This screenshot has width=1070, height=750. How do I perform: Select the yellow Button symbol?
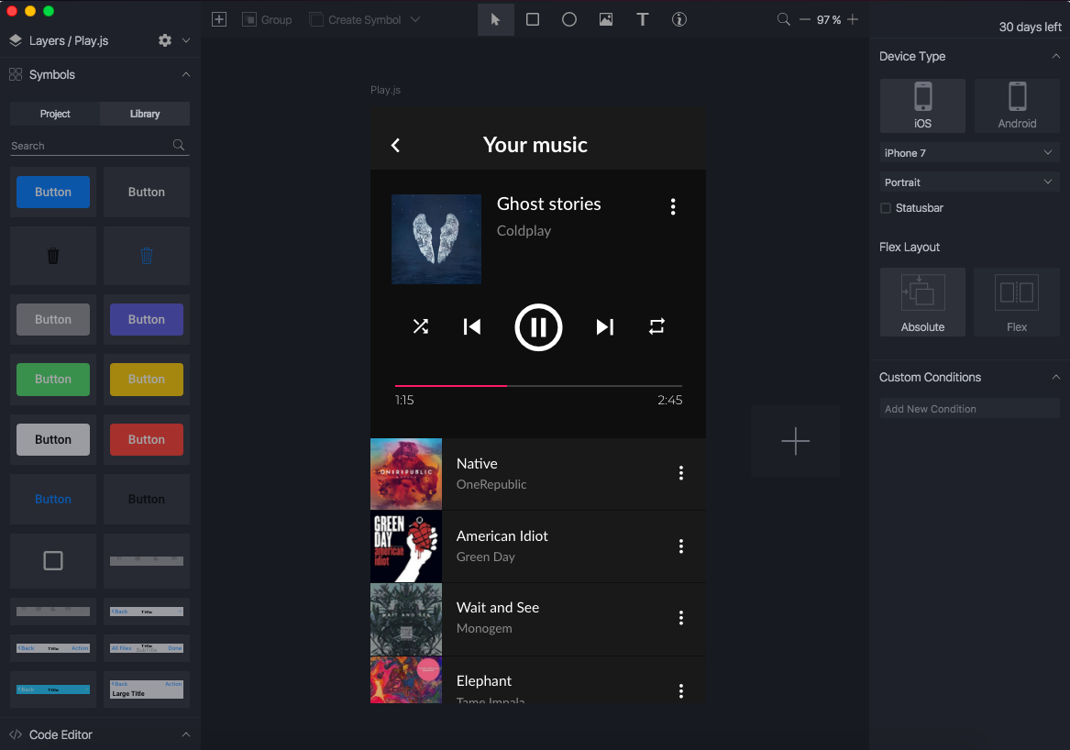(x=147, y=379)
